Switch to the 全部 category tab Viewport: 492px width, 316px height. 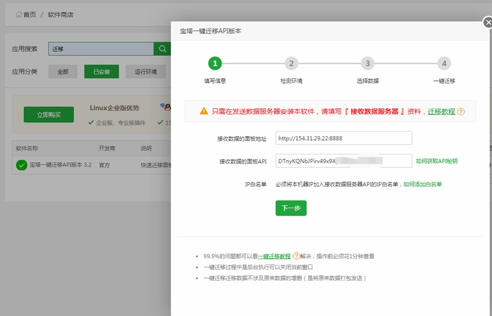tap(63, 72)
